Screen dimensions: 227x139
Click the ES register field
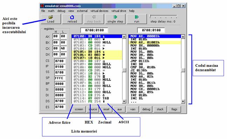(59, 107)
